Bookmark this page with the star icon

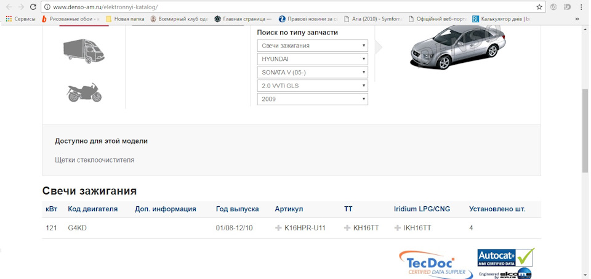[539, 7]
